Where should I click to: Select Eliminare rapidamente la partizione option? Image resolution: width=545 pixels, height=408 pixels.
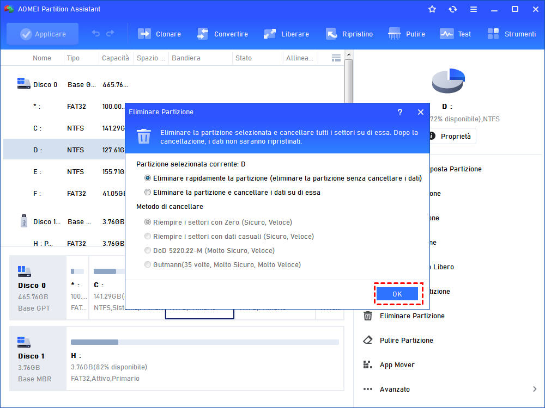(x=283, y=178)
